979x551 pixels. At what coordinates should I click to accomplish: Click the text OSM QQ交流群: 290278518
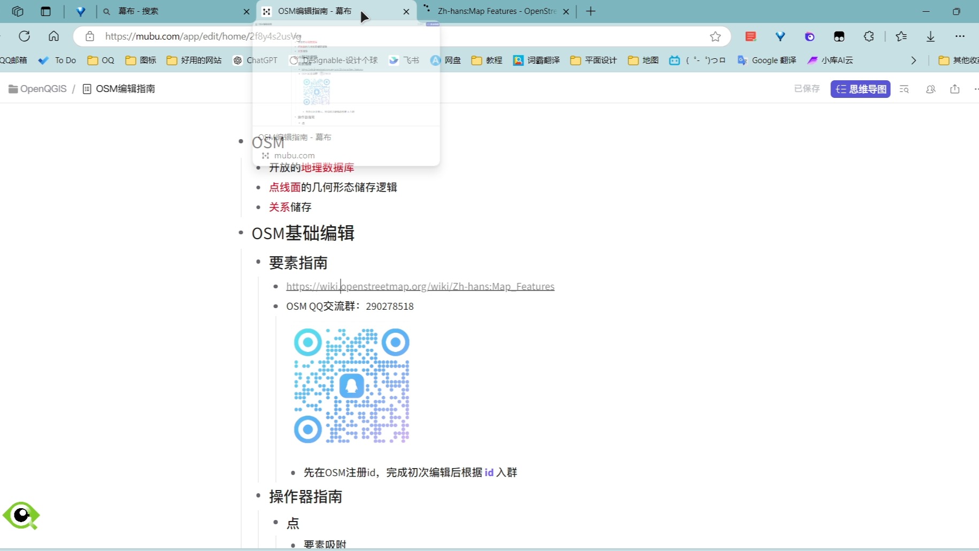[350, 307]
